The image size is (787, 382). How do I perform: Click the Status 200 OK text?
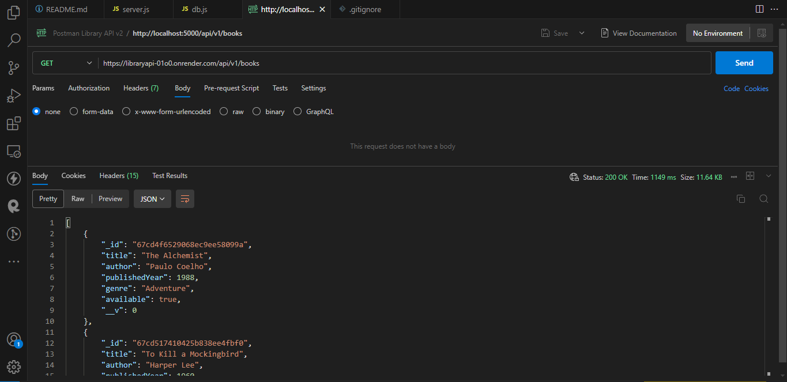pos(605,177)
